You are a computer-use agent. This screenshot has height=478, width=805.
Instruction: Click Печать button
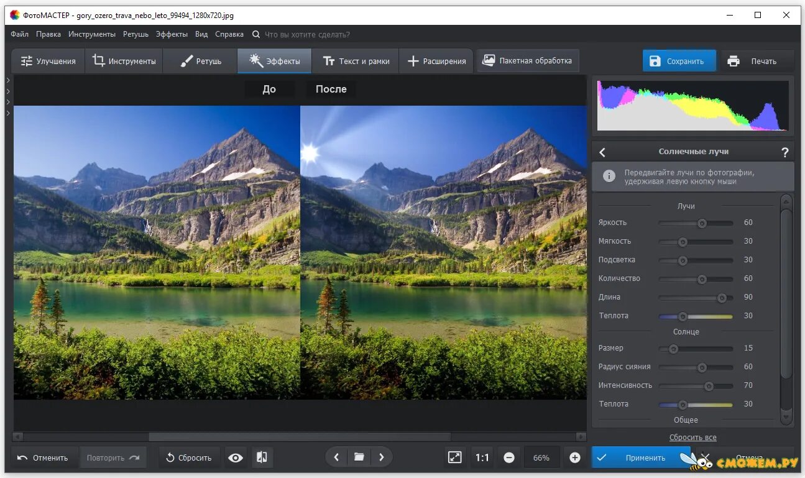757,61
